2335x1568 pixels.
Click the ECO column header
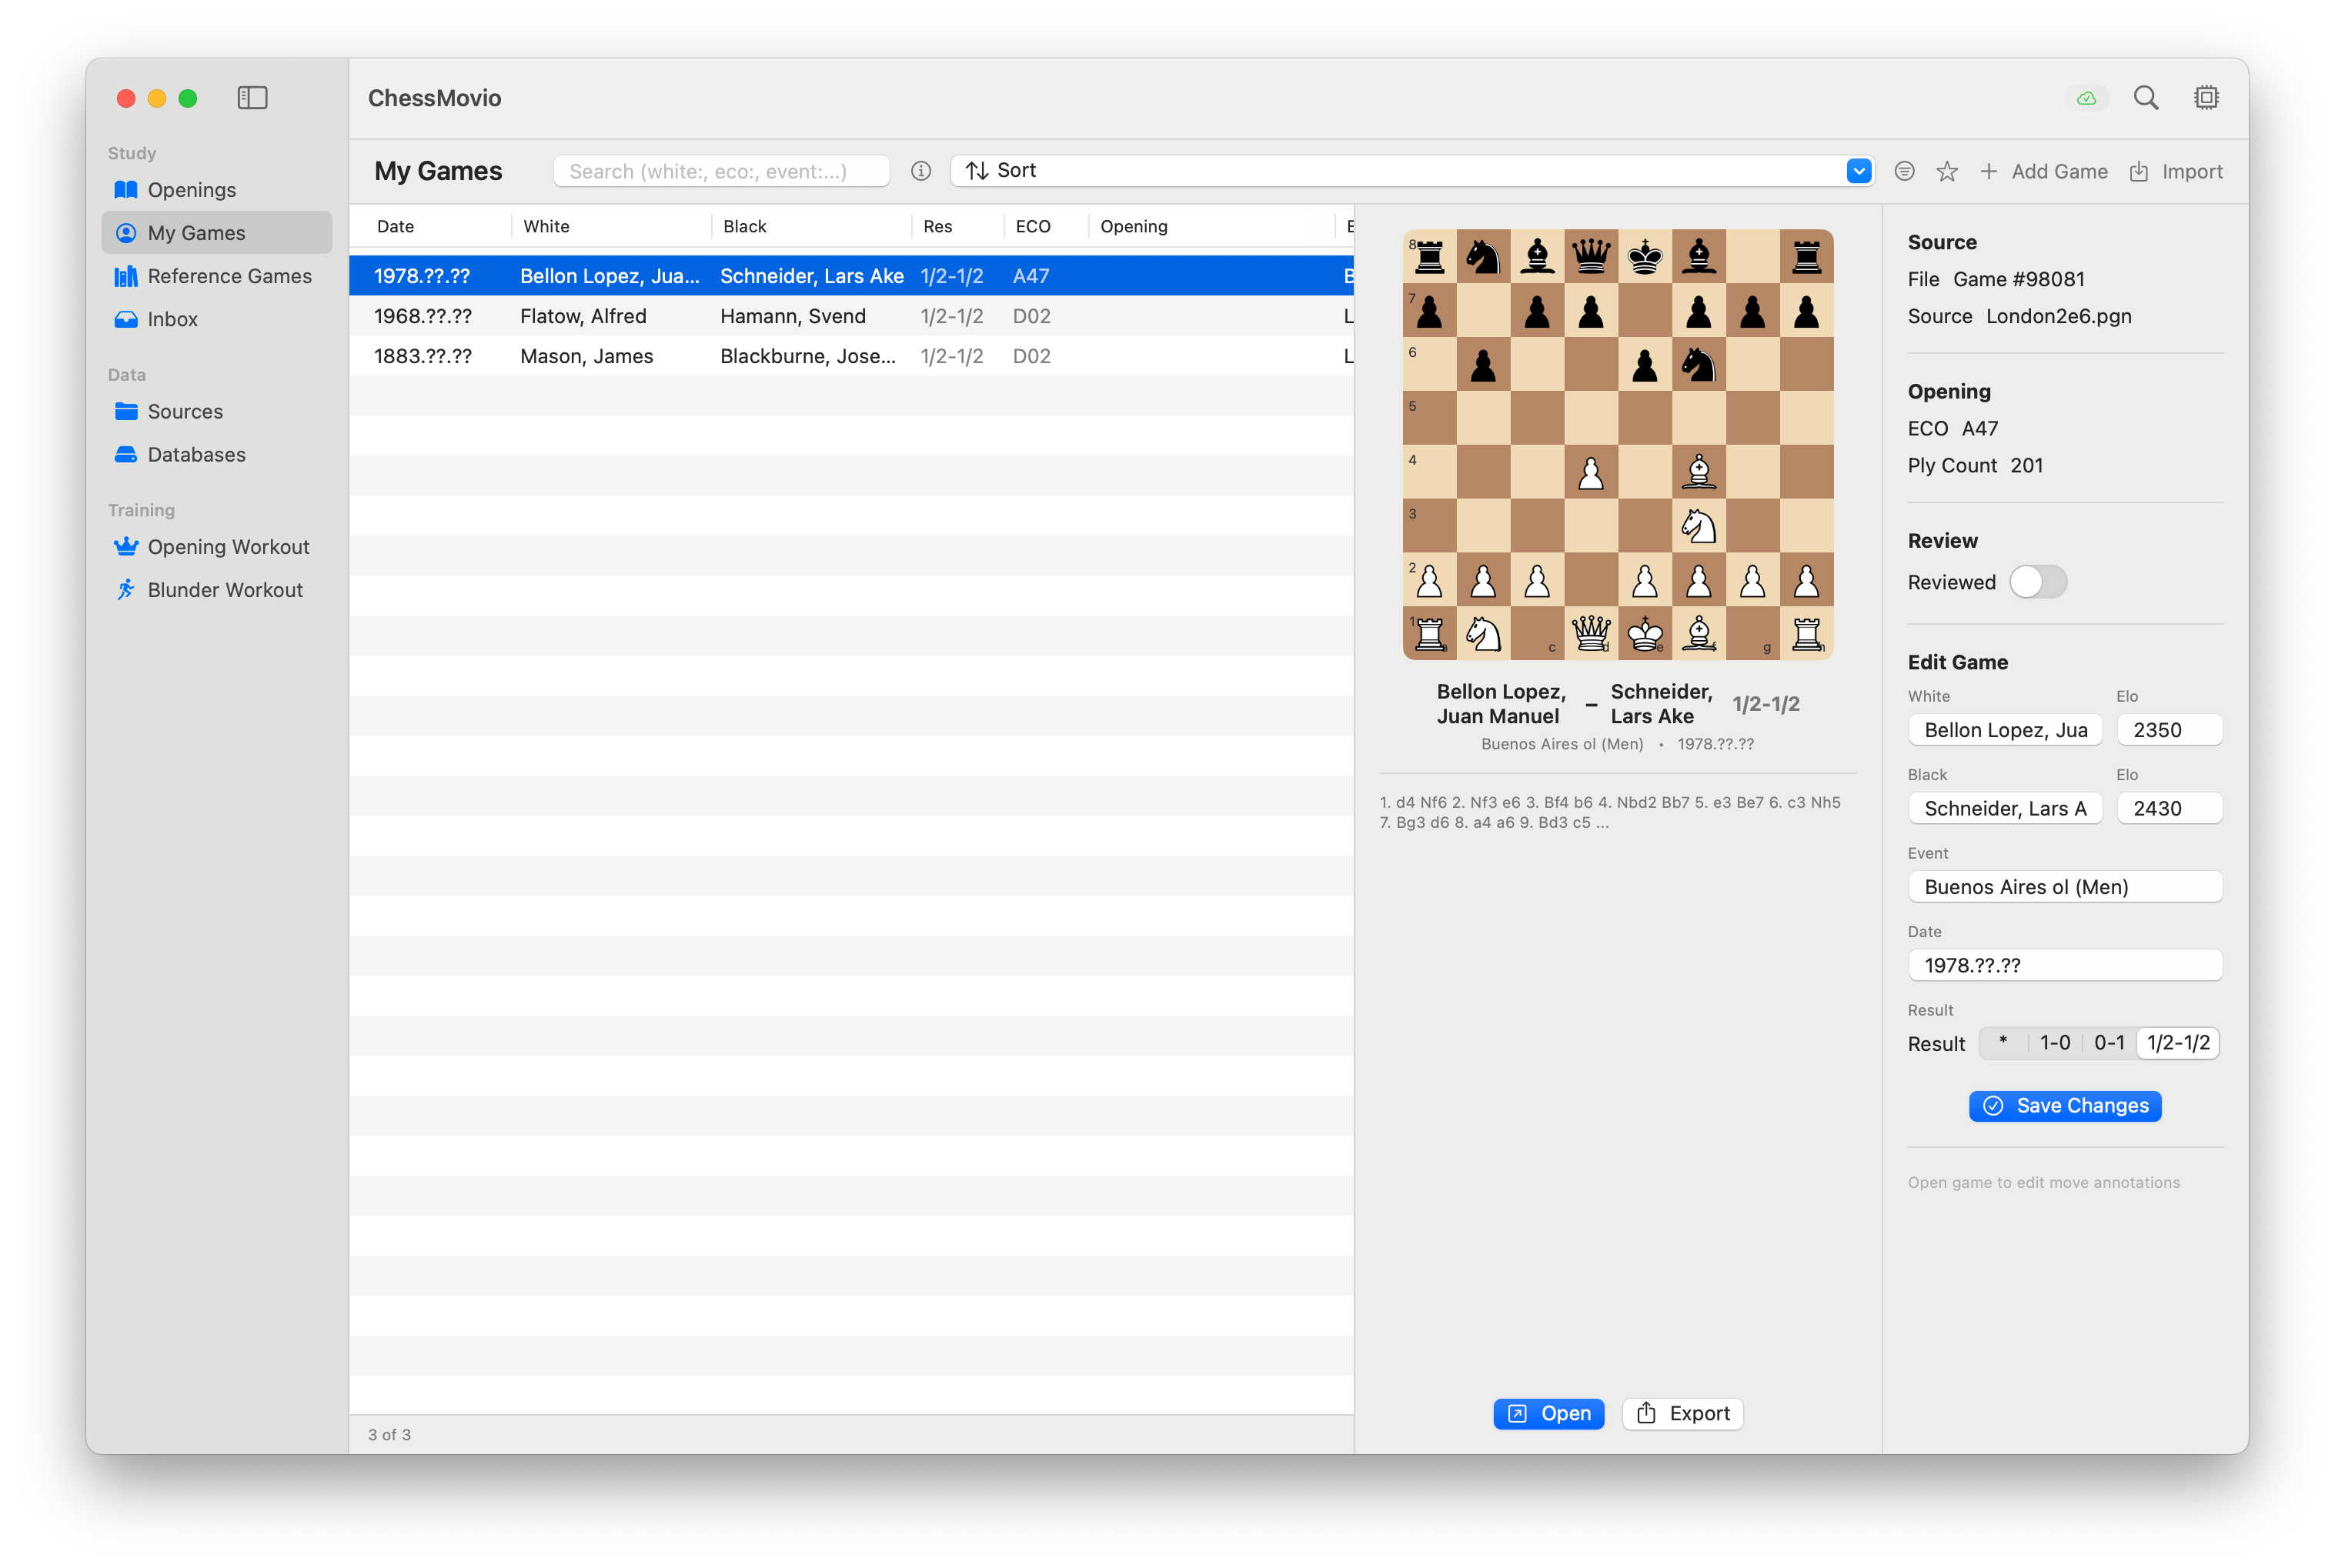1033,227
